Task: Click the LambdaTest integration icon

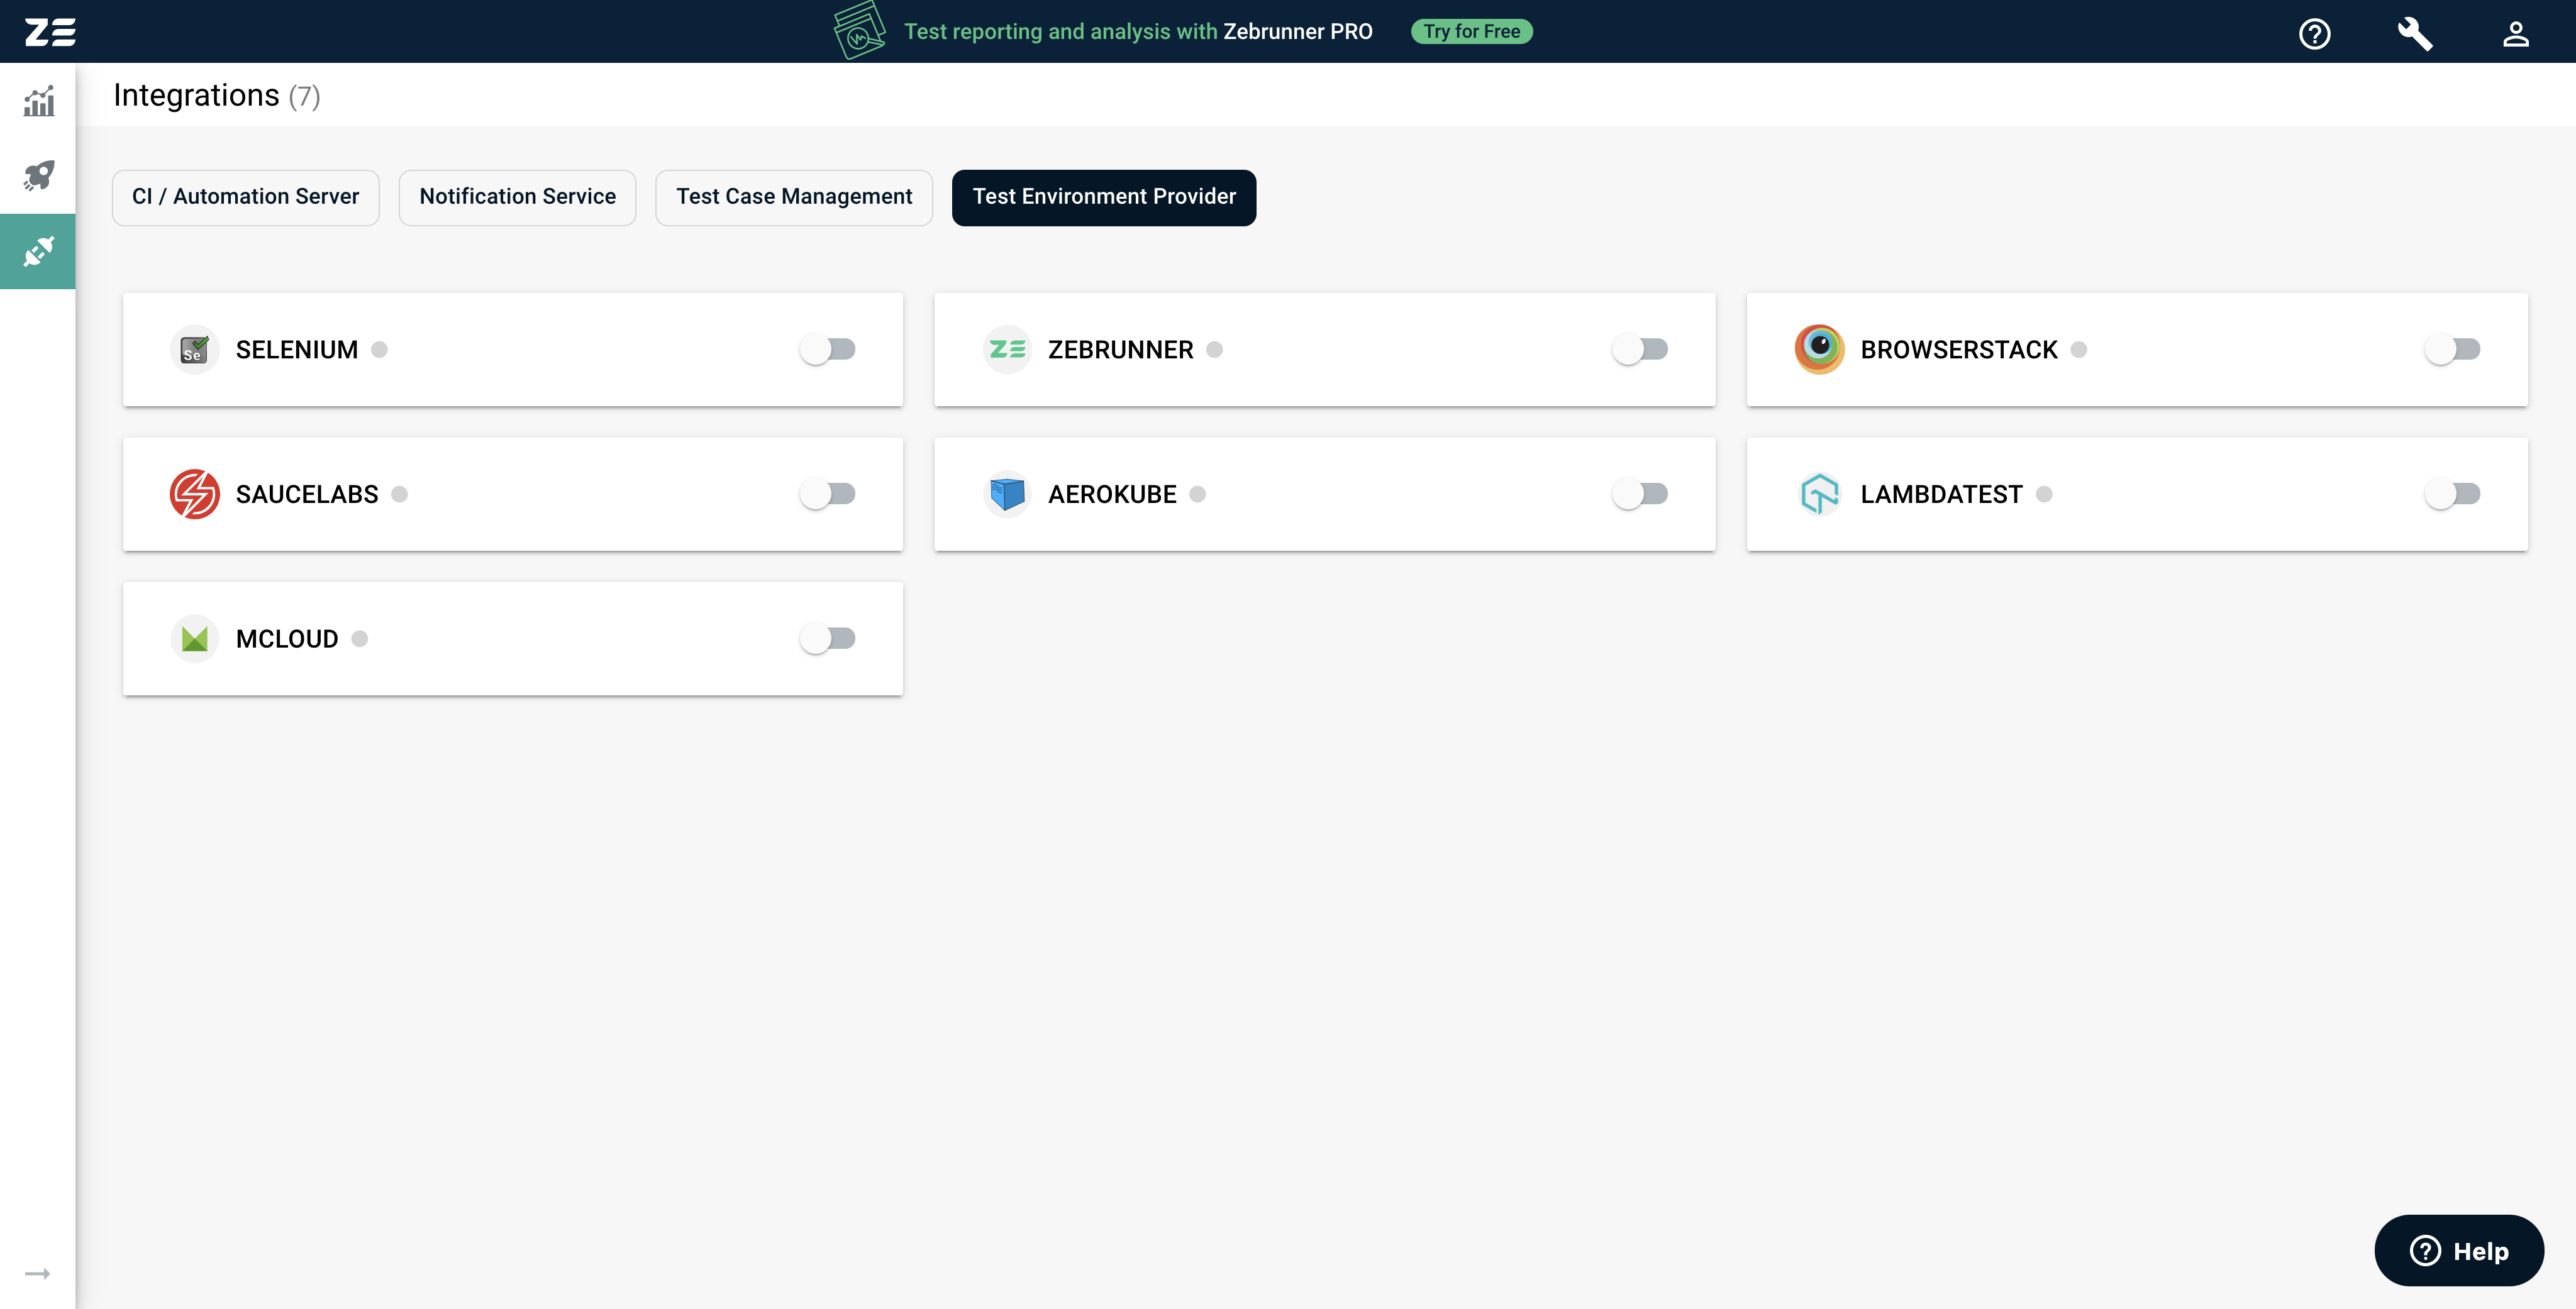Action: click(x=1819, y=492)
